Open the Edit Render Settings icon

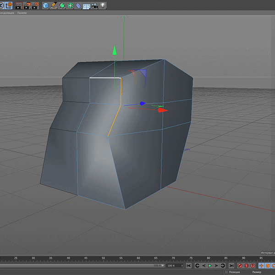click(35, 5)
